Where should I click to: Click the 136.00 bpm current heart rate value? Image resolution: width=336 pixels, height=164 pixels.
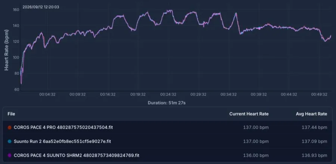pos(256,155)
